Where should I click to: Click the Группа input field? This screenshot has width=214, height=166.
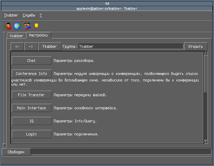point(131,46)
